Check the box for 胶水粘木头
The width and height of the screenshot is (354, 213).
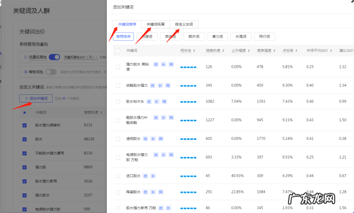click(118, 102)
